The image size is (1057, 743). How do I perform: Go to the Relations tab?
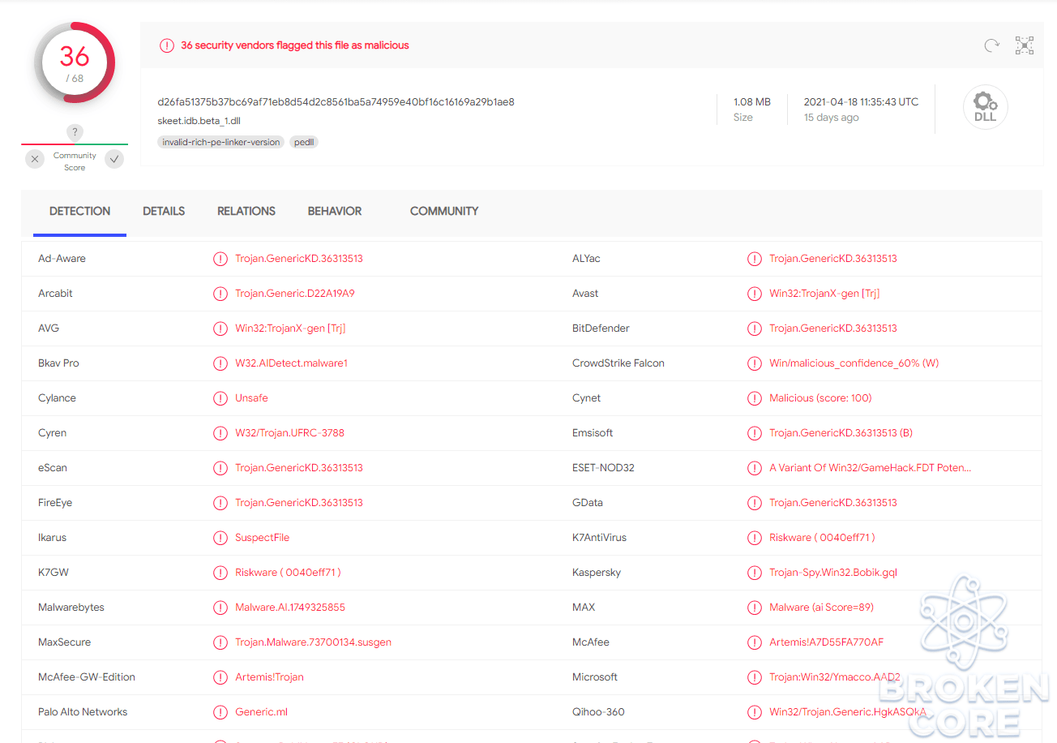[246, 211]
